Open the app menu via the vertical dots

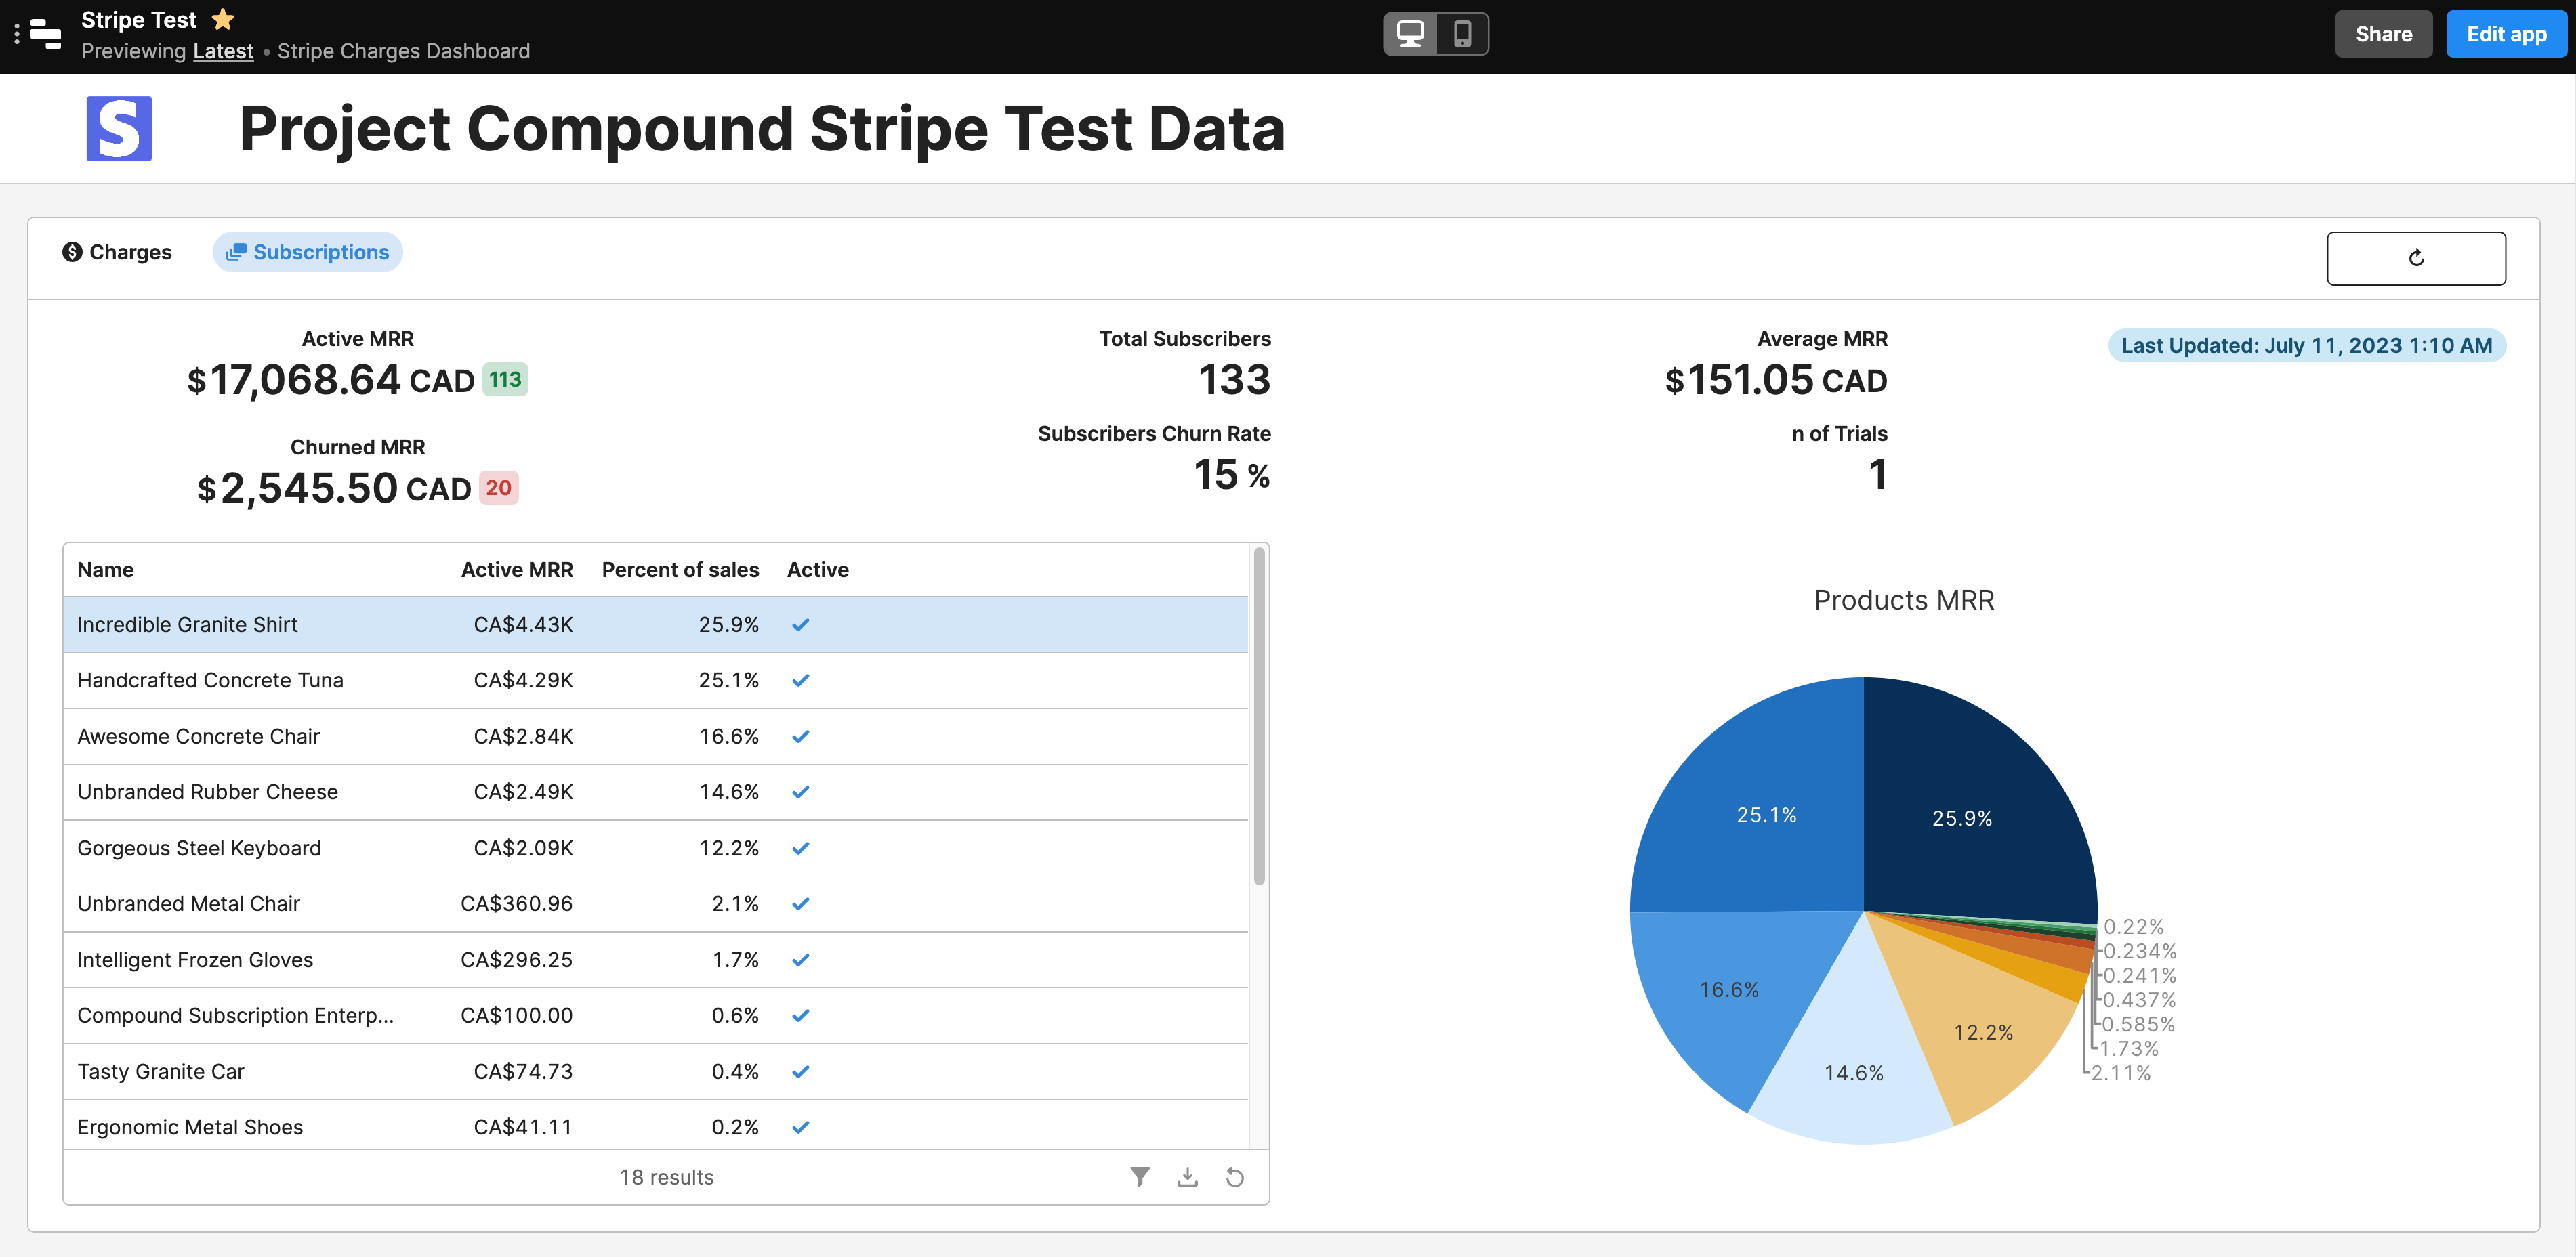tap(17, 33)
